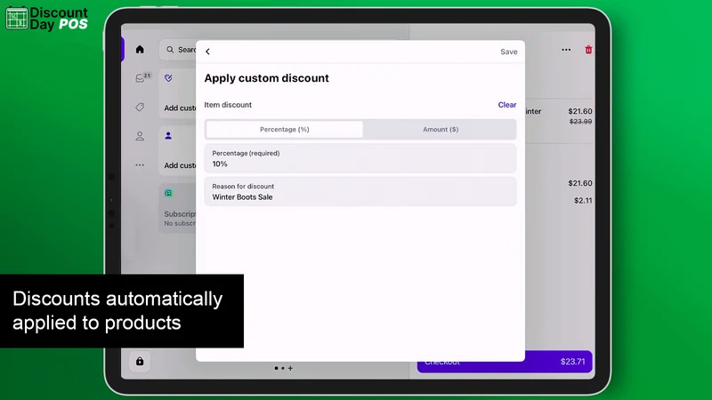This screenshot has height=400, width=712.
Task: Clear the item discount
Action: coord(506,105)
